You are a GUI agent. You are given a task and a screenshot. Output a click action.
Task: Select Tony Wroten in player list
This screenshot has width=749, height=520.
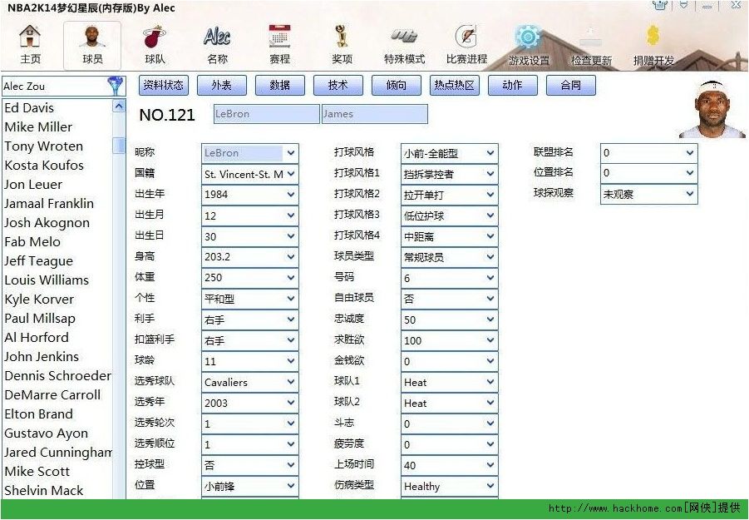pos(43,146)
